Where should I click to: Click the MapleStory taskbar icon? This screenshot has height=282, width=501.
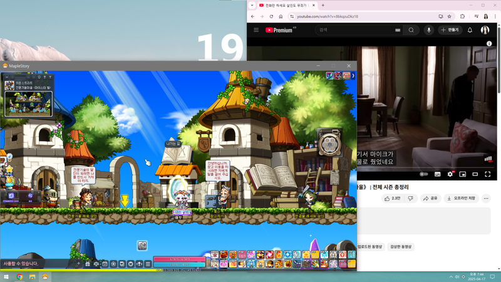pyautogui.click(x=45, y=277)
